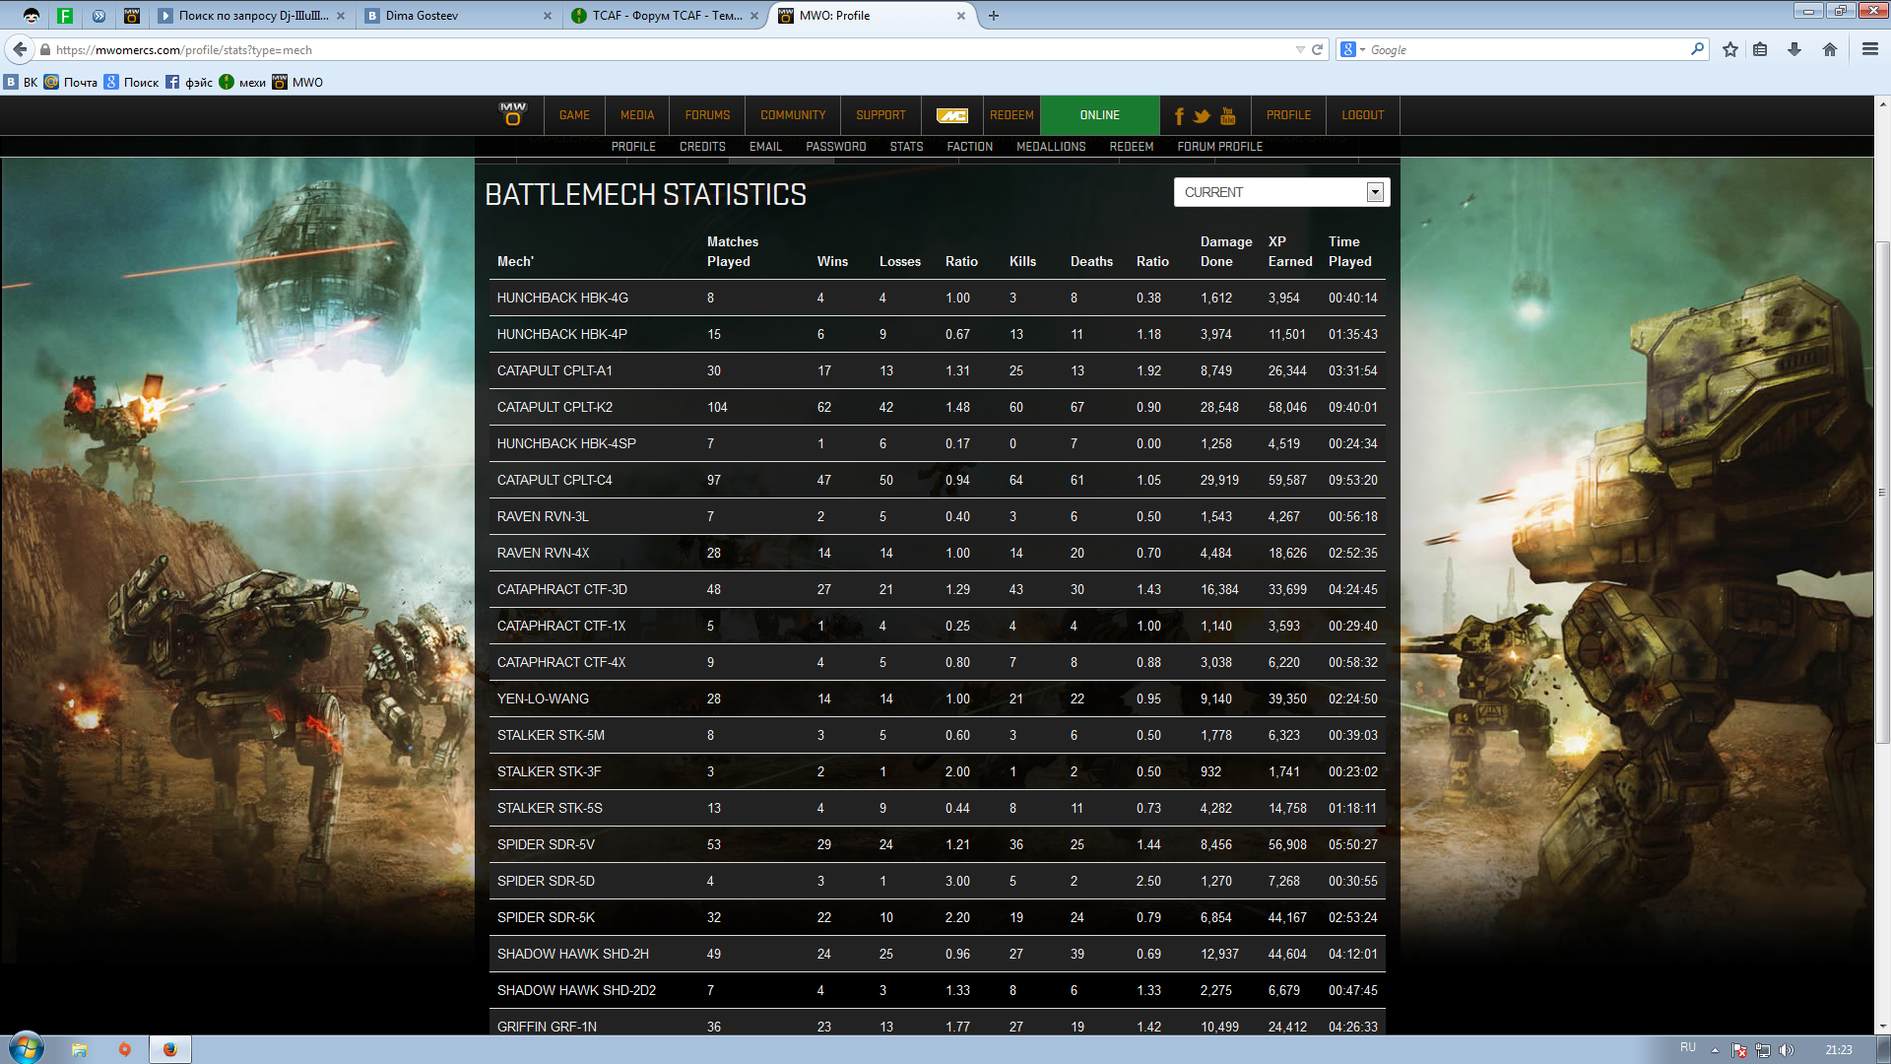Open the Downloads arrow icon
Viewport: 1891px width, 1064px height.
point(1794,49)
